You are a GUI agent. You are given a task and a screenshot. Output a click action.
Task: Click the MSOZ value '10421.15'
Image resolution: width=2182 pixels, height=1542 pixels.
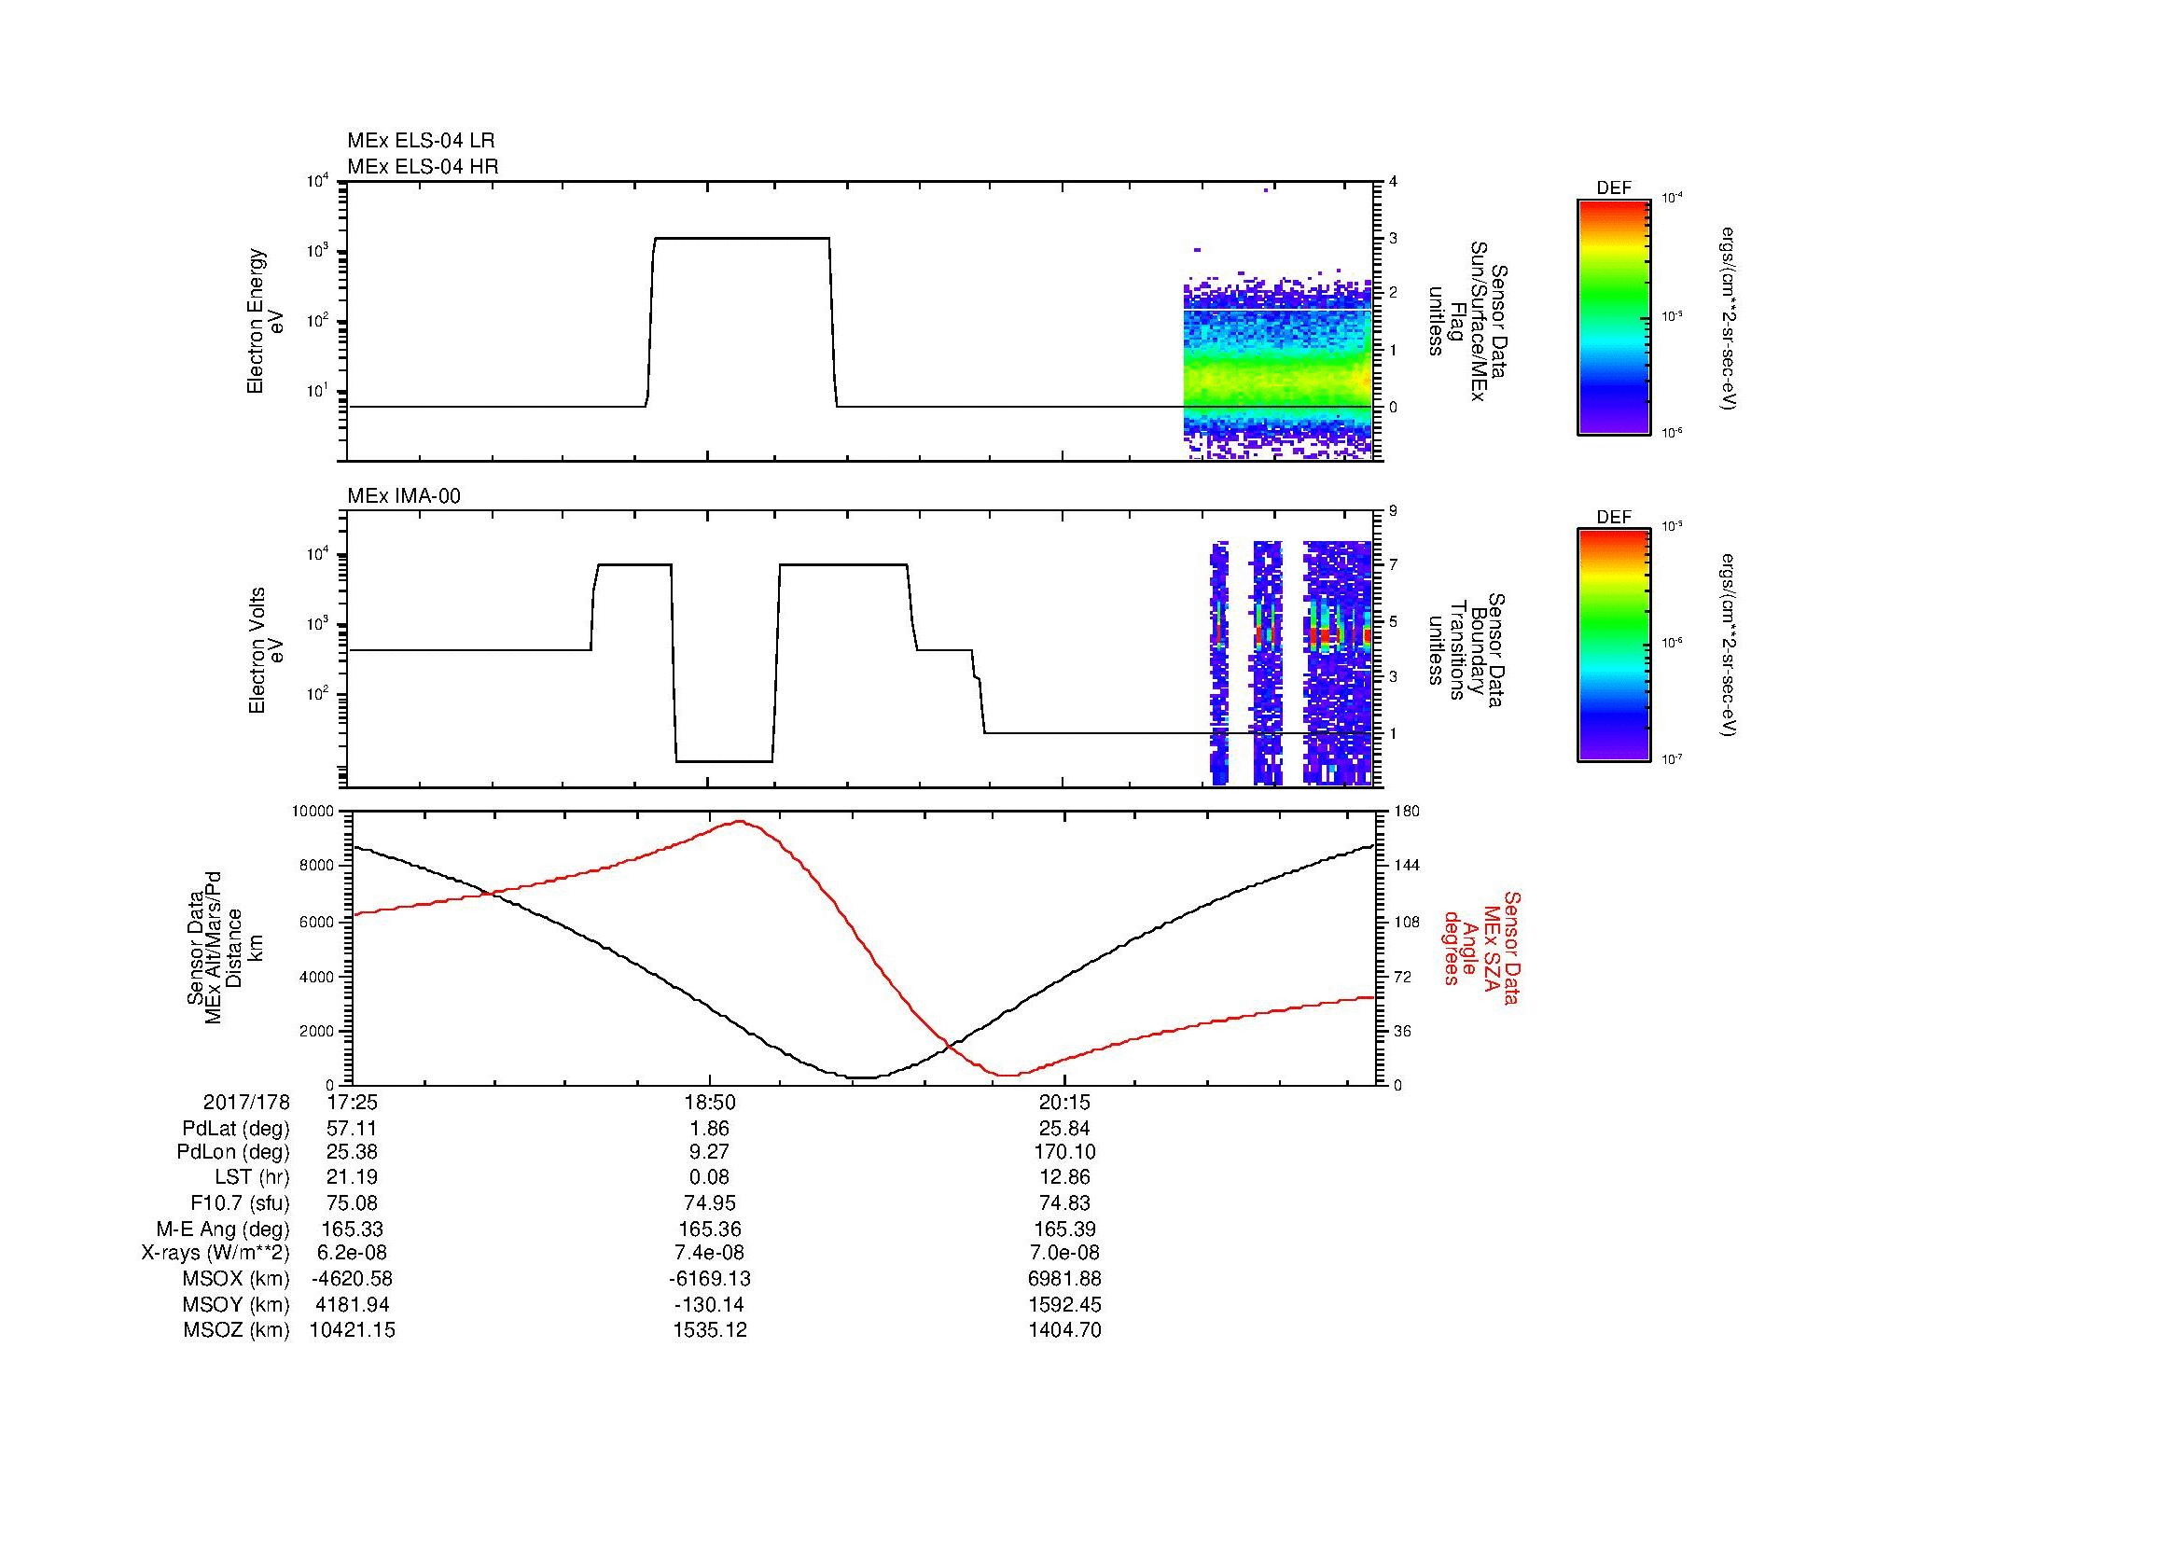pyautogui.click(x=353, y=1330)
